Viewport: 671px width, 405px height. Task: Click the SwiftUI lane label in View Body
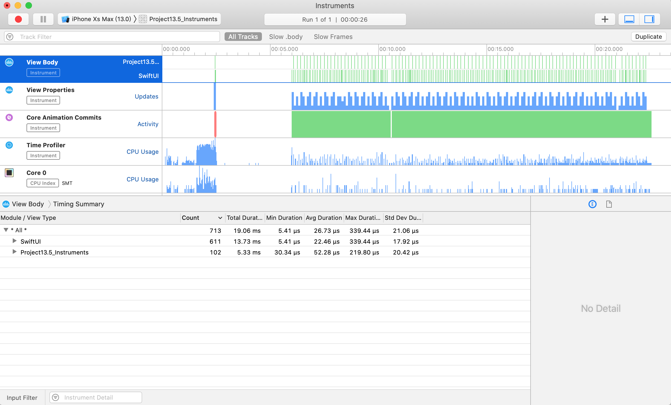149,76
